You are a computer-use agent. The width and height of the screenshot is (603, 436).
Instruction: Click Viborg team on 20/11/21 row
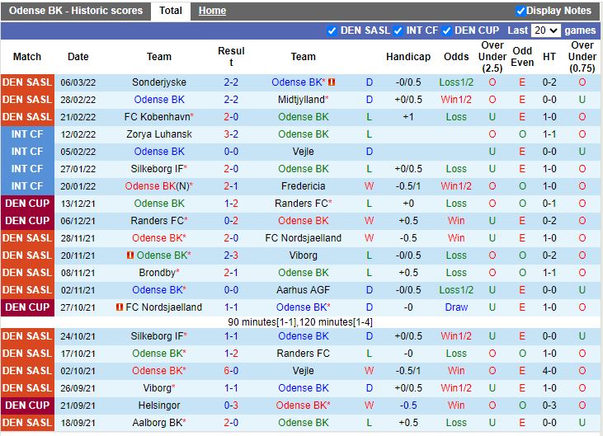pyautogui.click(x=303, y=255)
